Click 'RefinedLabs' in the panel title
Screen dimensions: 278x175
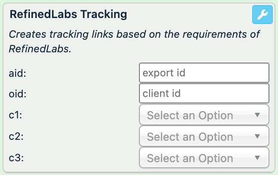click(40, 14)
